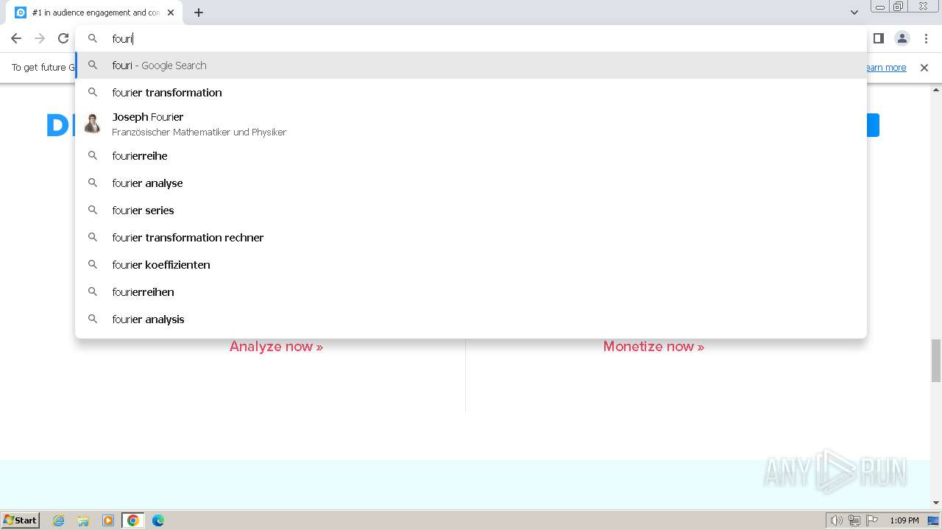Launch Internet Explorer from the taskbar
942x530 pixels.
click(59, 520)
